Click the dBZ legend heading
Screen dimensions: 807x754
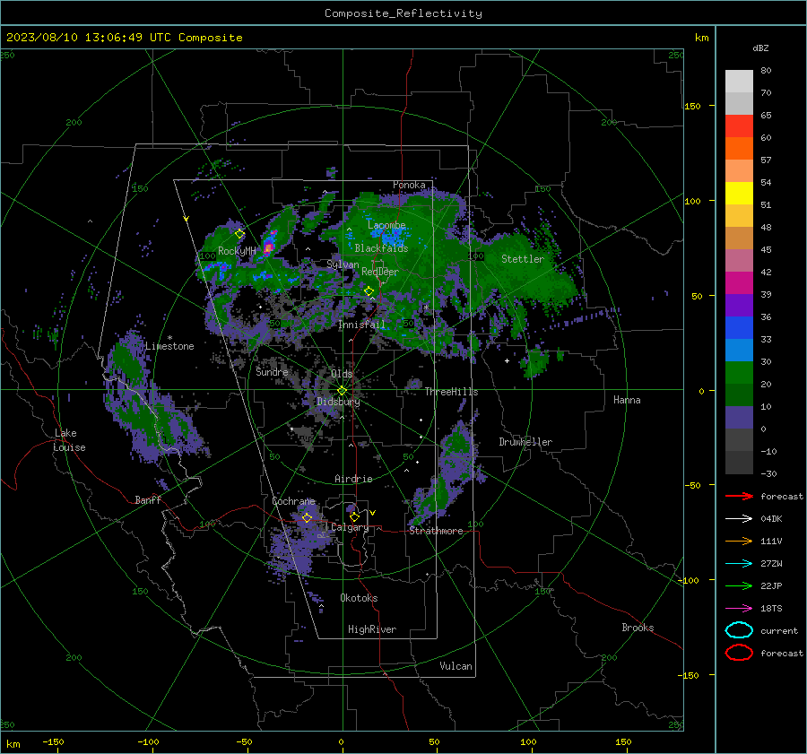(760, 48)
